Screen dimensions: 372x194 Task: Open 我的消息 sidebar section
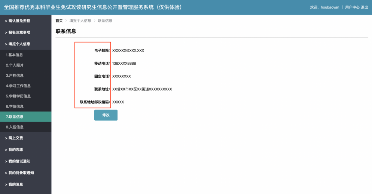(25, 185)
